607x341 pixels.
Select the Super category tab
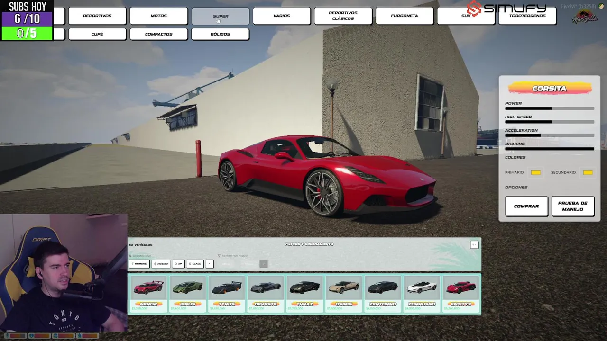point(221,16)
